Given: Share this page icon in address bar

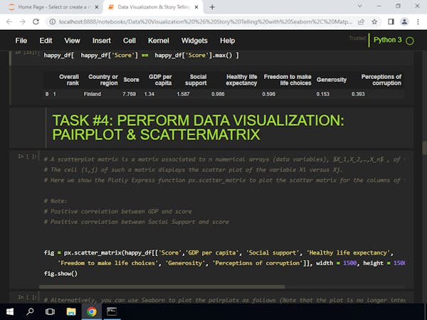Looking at the screenshot, I should (x=361, y=22).
